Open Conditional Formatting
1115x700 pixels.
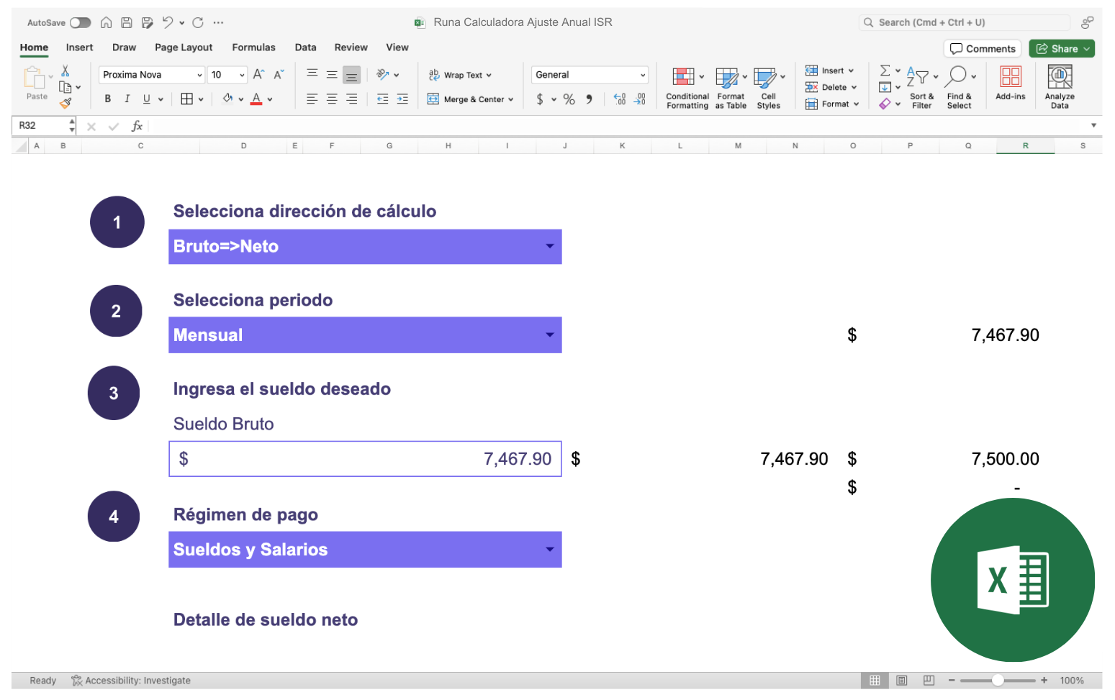(687, 88)
